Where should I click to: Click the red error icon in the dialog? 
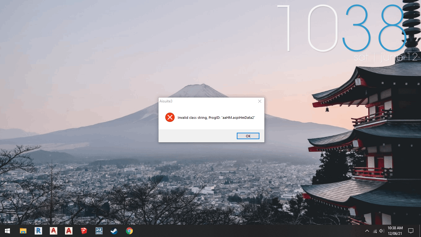click(170, 117)
